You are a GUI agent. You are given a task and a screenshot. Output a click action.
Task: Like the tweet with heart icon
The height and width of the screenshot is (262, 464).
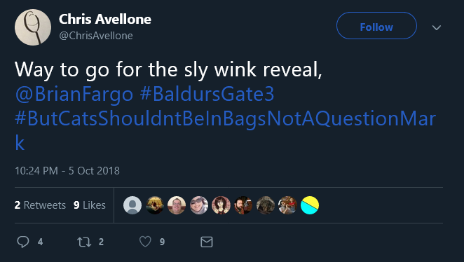145,242
